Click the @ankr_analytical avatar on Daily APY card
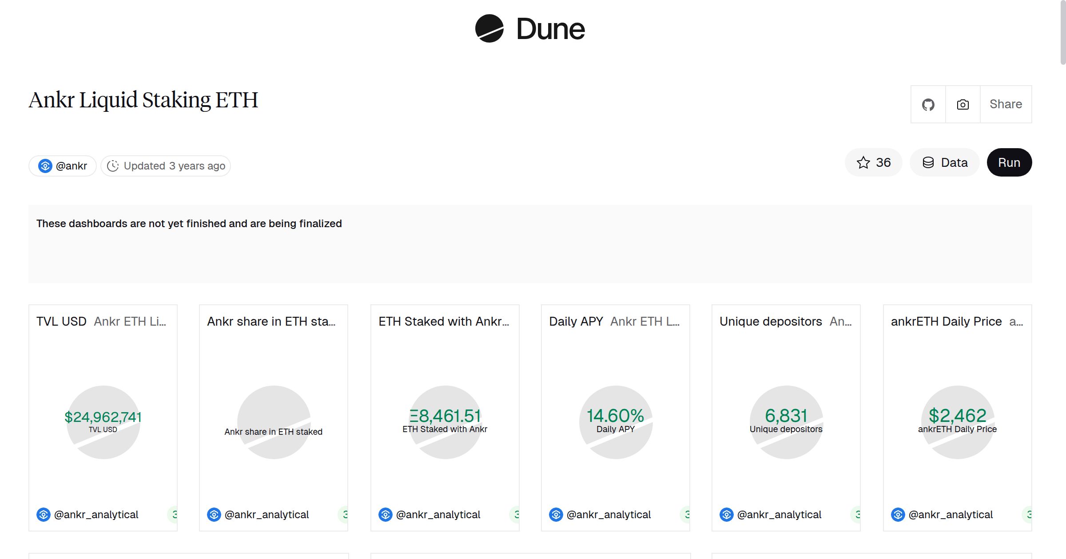This screenshot has width=1066, height=559. [557, 515]
